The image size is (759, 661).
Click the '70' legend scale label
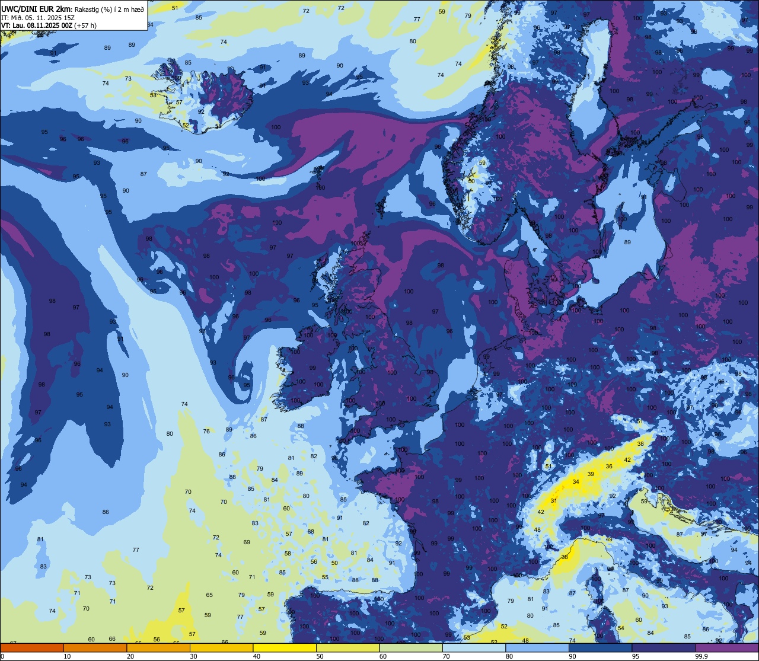point(446,656)
